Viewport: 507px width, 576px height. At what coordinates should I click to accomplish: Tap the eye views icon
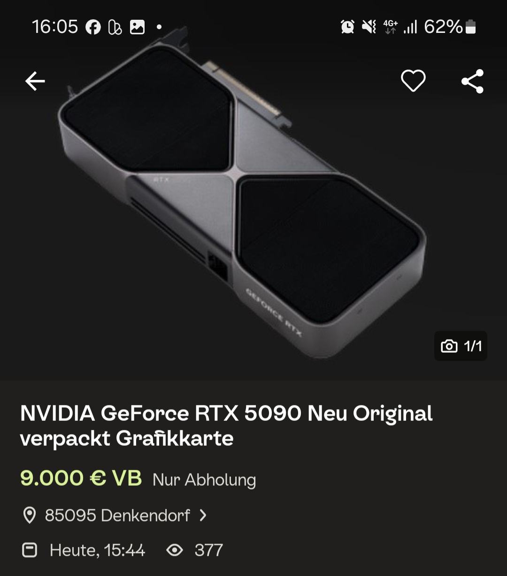[x=175, y=550]
